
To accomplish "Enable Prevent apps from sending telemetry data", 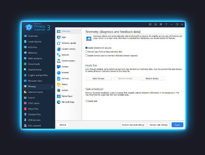I will [86, 52].
